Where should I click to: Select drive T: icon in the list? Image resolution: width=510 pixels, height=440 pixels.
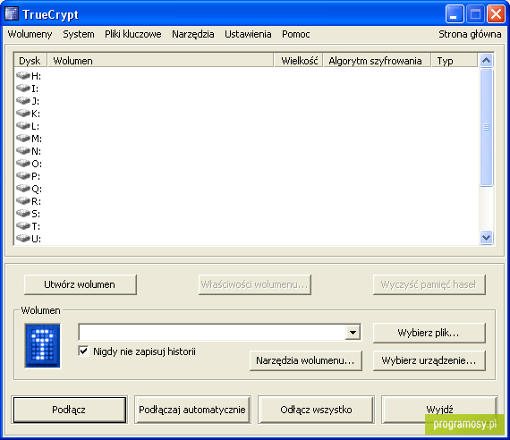coord(23,226)
